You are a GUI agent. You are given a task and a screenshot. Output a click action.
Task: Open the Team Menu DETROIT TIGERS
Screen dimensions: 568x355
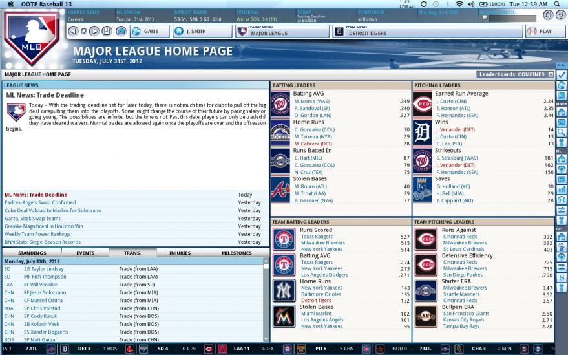point(427,31)
